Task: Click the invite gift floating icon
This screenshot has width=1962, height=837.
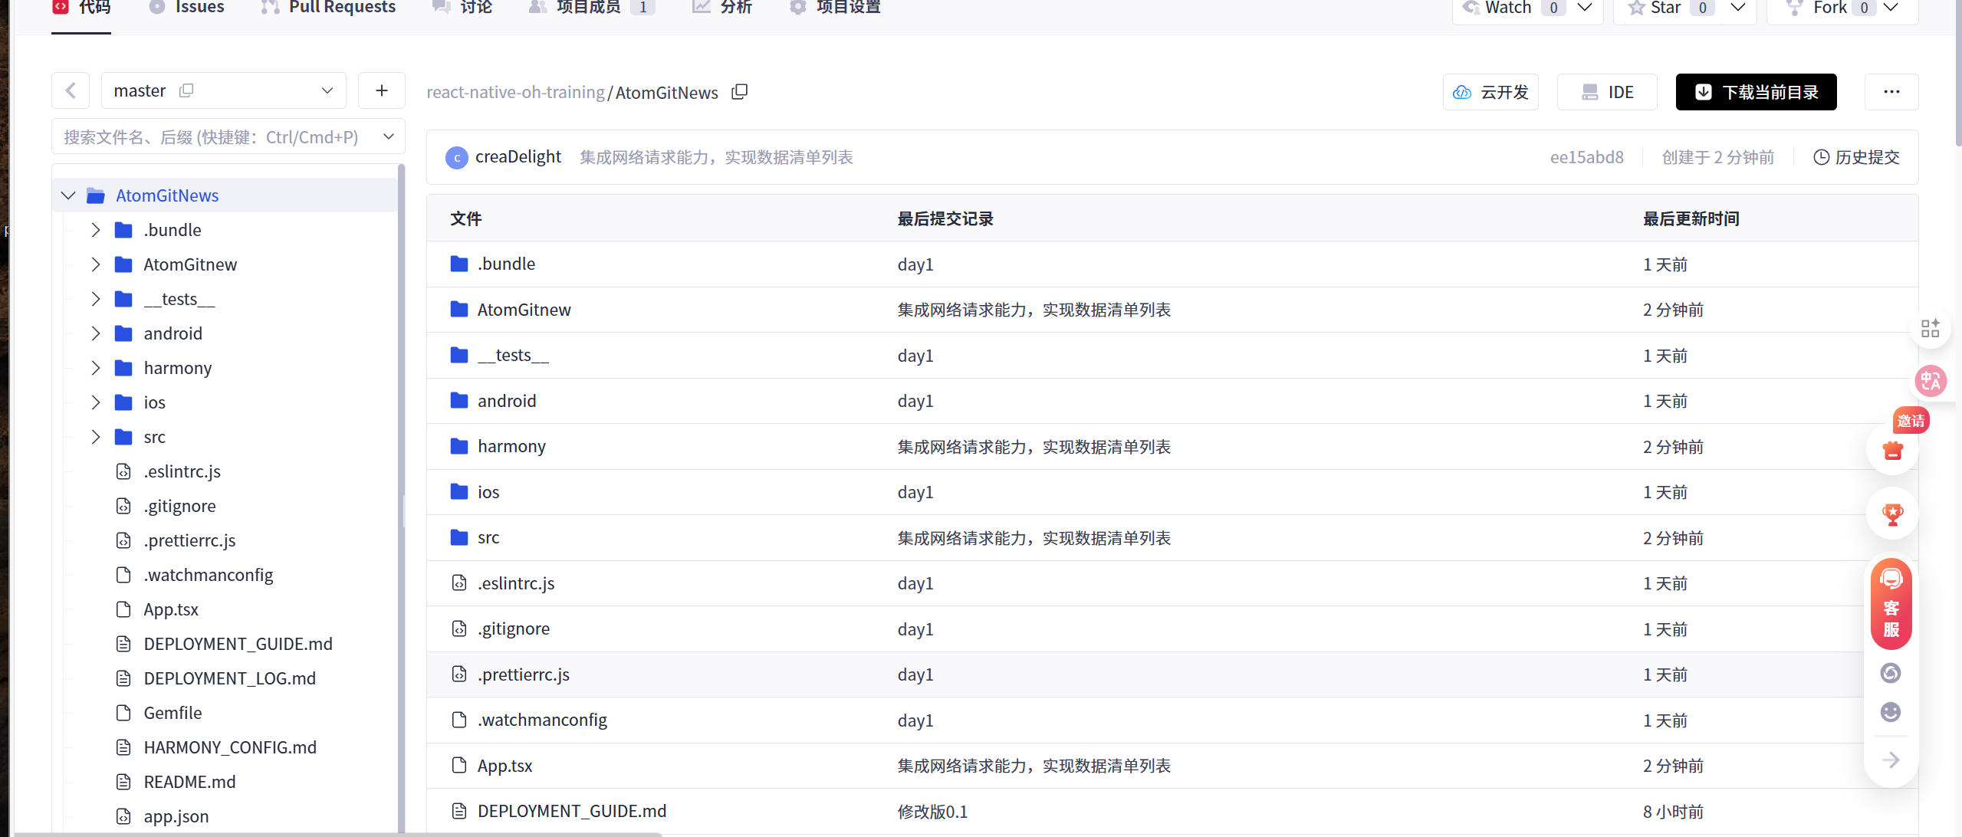Action: click(x=1893, y=449)
